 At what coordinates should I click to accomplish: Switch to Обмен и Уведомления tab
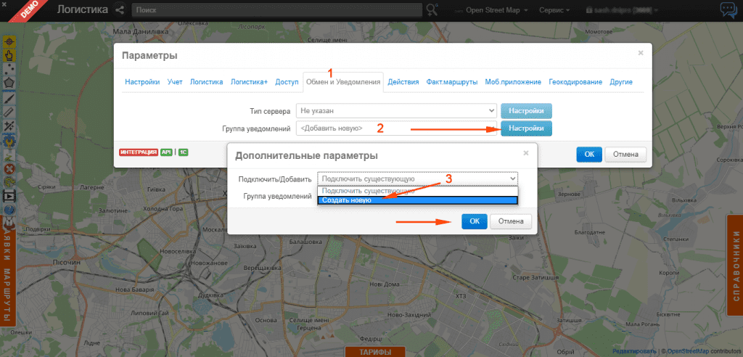click(343, 82)
